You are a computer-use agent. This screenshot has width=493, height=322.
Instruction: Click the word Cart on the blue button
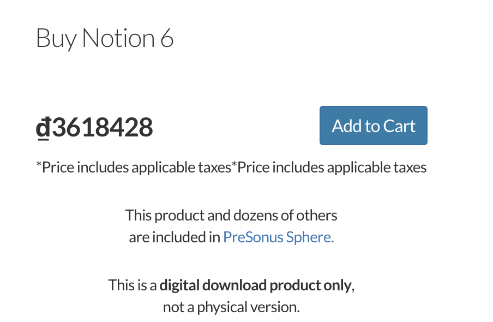click(399, 126)
